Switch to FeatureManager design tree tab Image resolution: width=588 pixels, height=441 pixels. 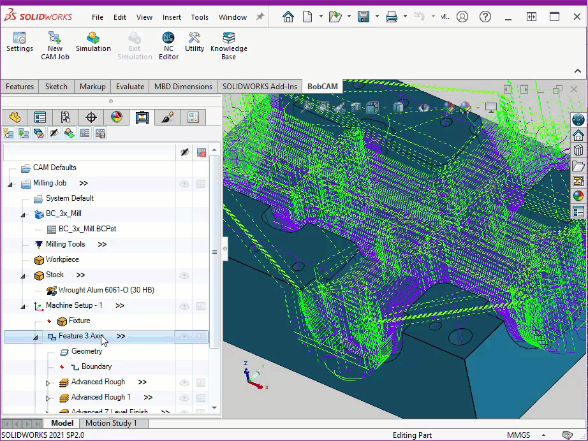tap(15, 117)
